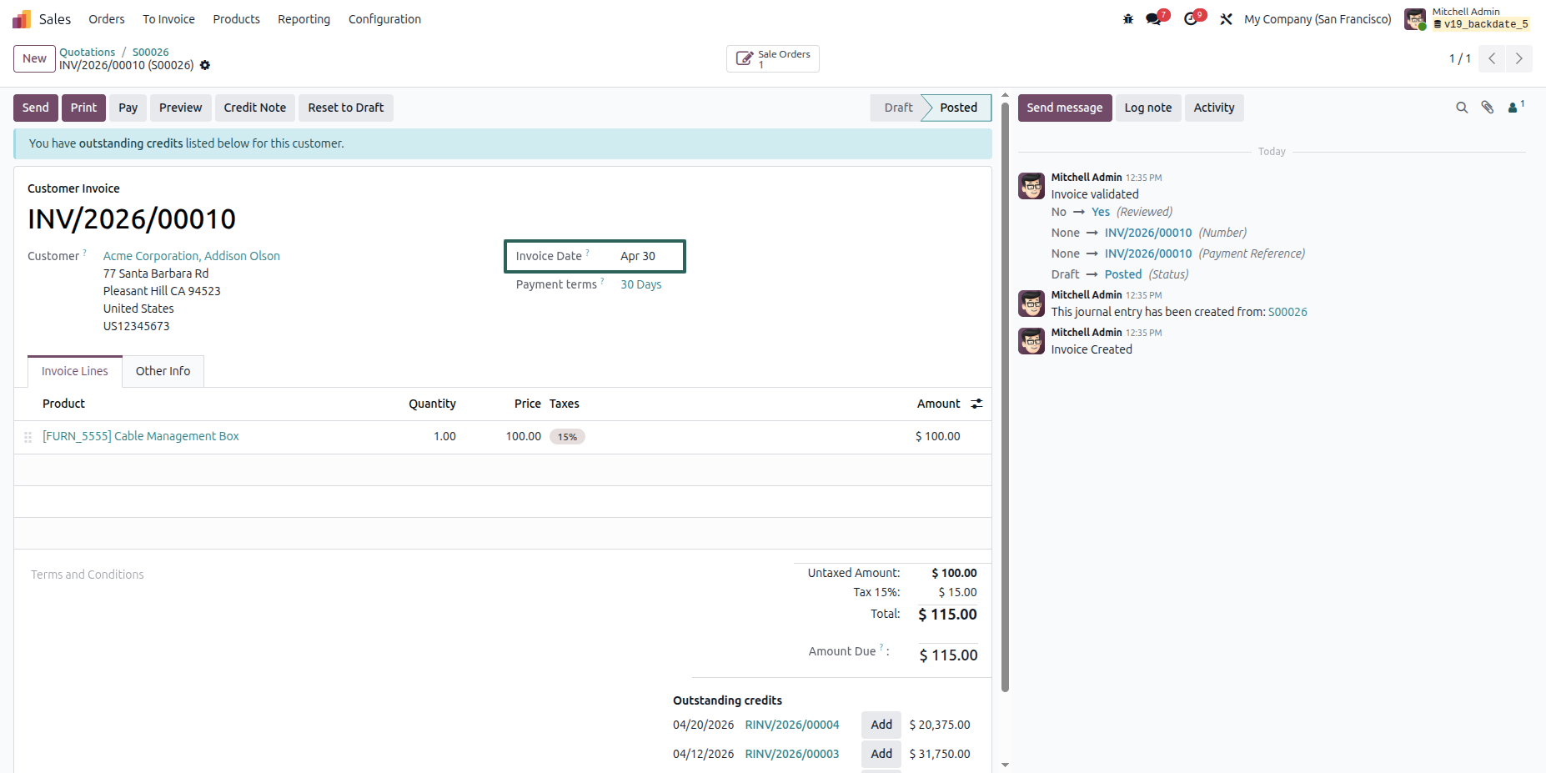Open the Products menu

[236, 19]
